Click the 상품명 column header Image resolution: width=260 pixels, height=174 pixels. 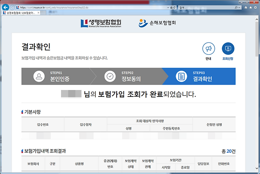(x=79, y=164)
